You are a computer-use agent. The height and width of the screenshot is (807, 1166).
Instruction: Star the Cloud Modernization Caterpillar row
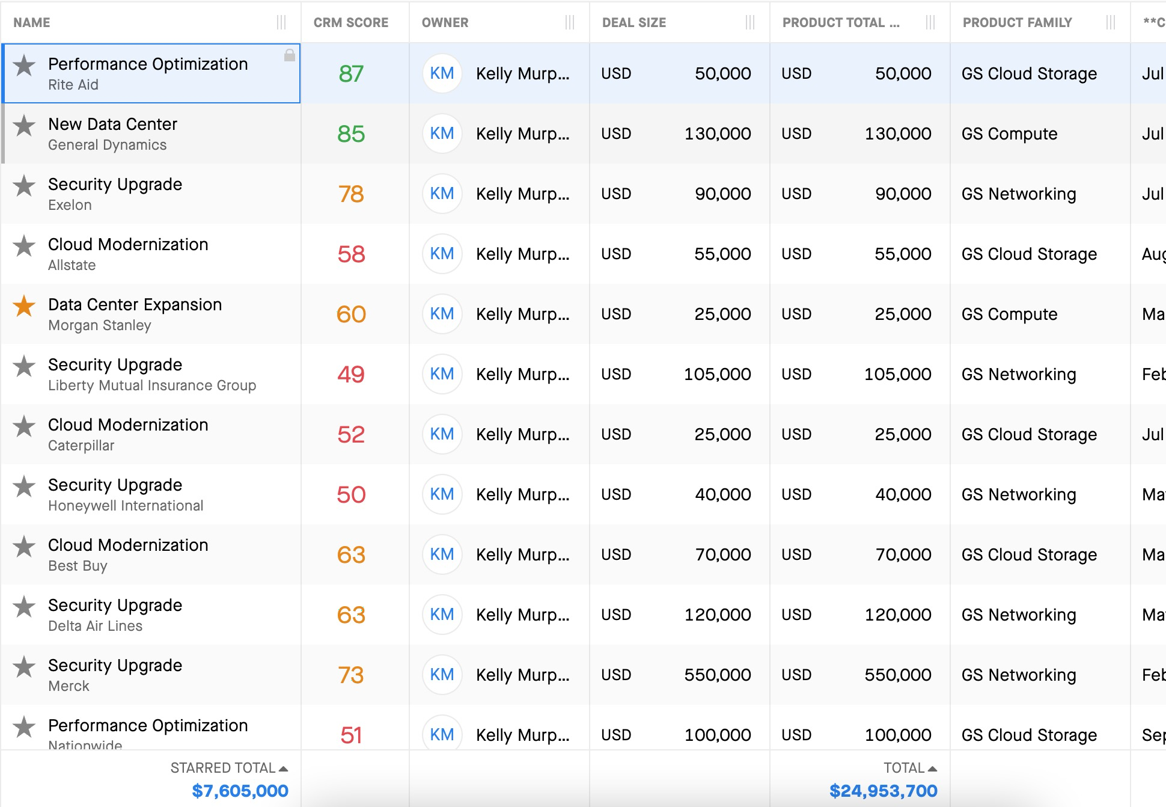[24, 426]
